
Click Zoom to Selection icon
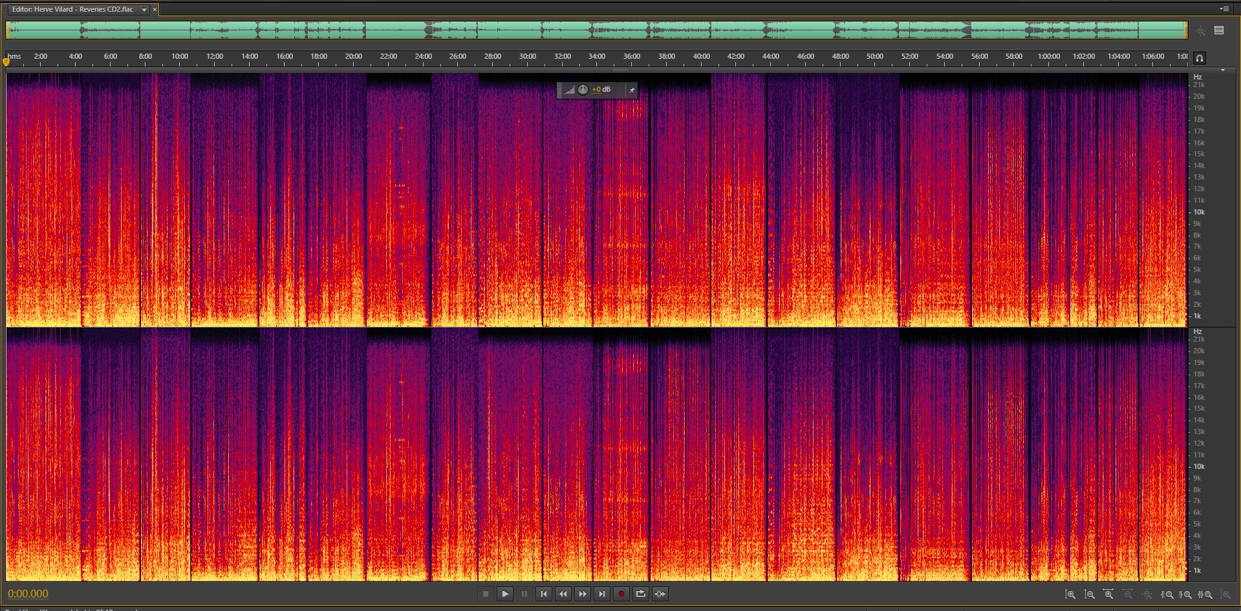(1206, 594)
